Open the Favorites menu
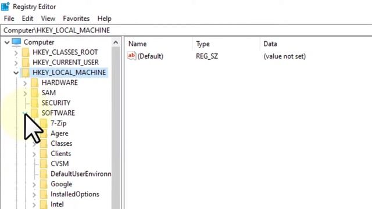 [x=76, y=19]
